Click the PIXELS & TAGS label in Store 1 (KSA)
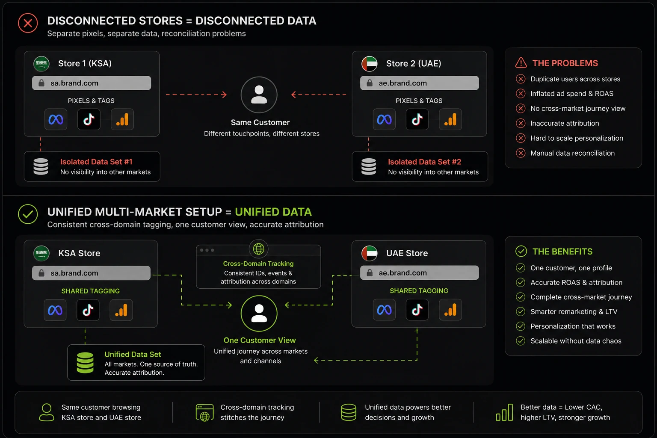This screenshot has width=657, height=438. pyautogui.click(x=91, y=101)
